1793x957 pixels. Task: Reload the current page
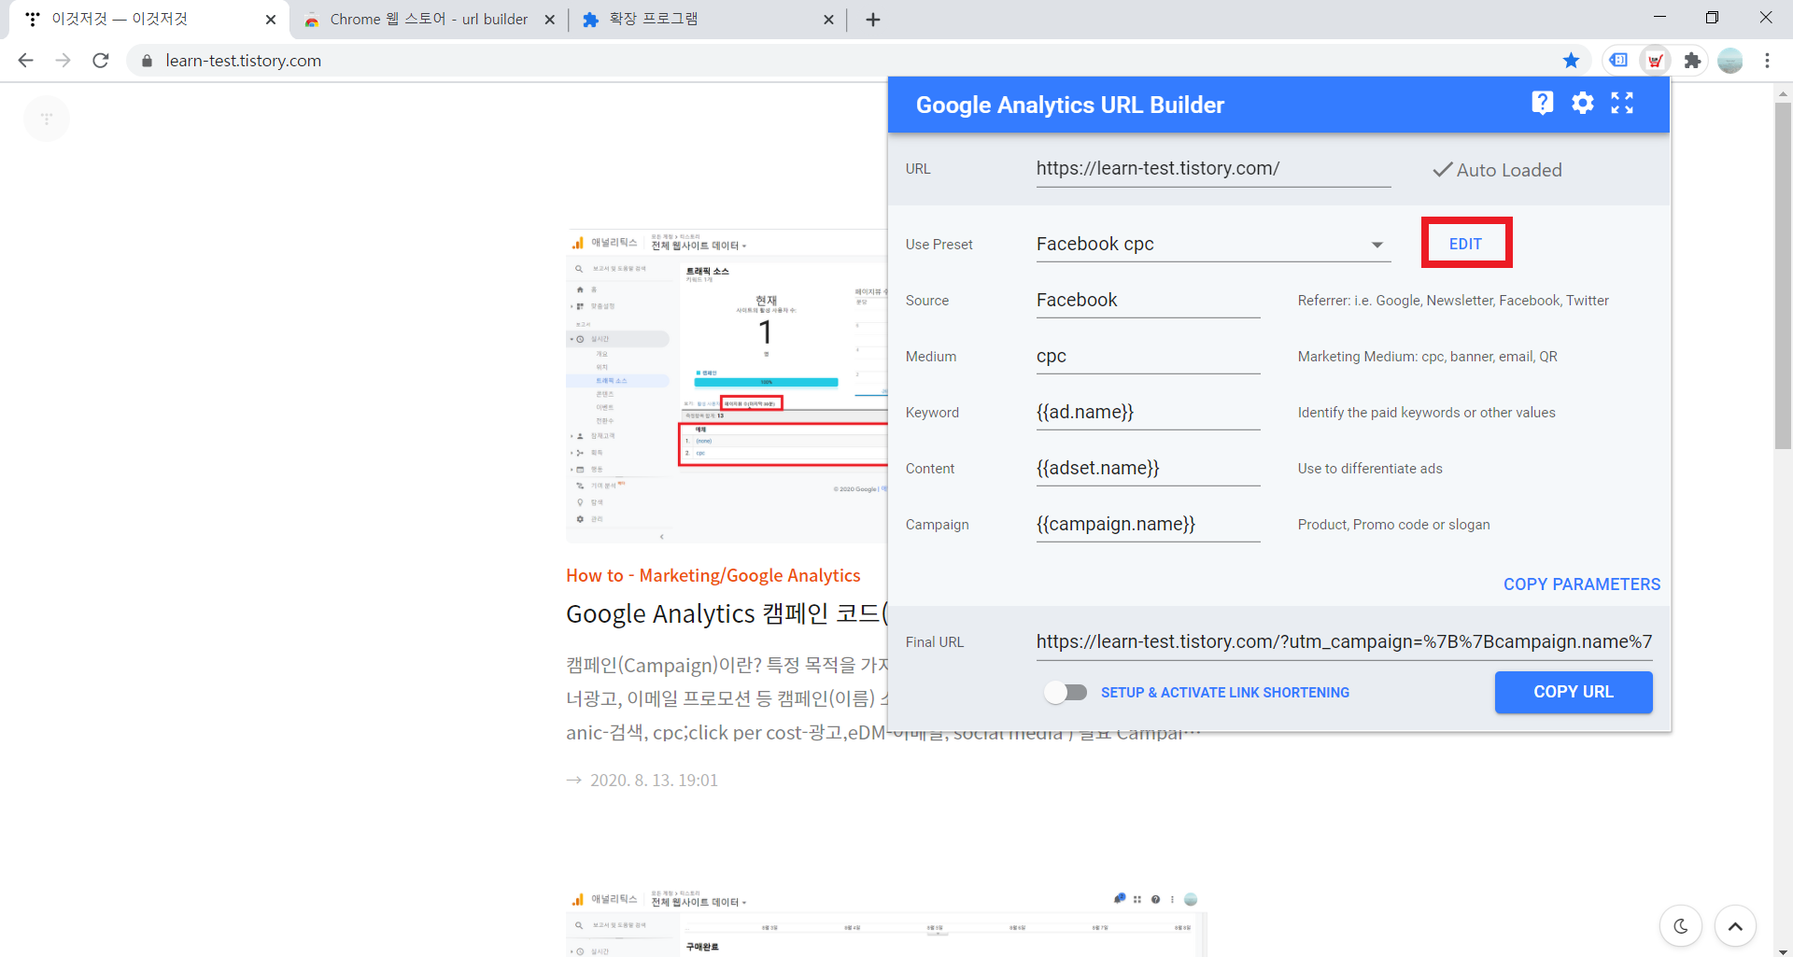(x=101, y=61)
